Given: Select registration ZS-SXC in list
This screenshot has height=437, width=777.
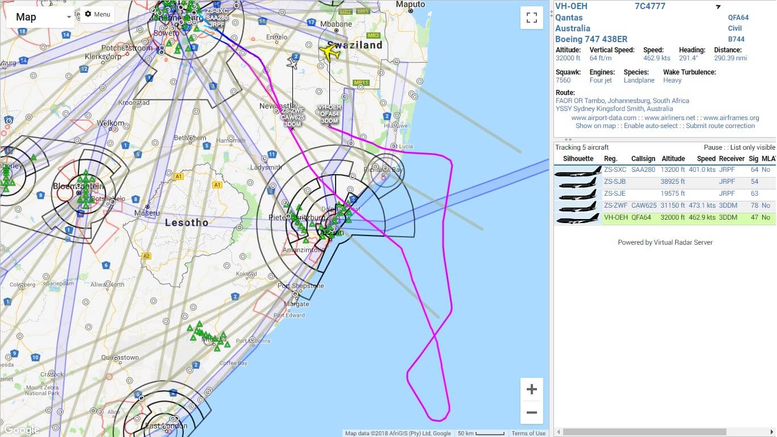Looking at the screenshot, I should pyautogui.click(x=615, y=170).
